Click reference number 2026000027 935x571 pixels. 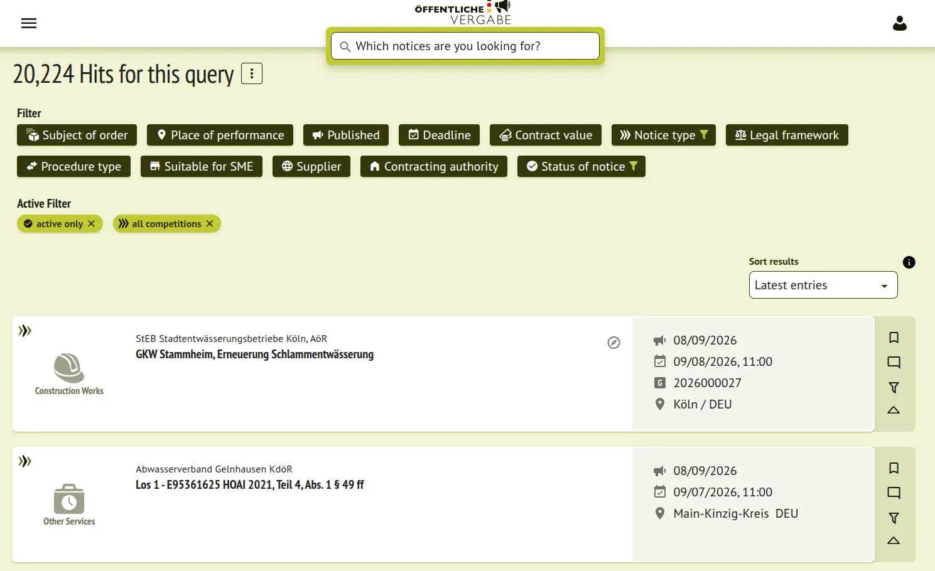[x=708, y=383]
